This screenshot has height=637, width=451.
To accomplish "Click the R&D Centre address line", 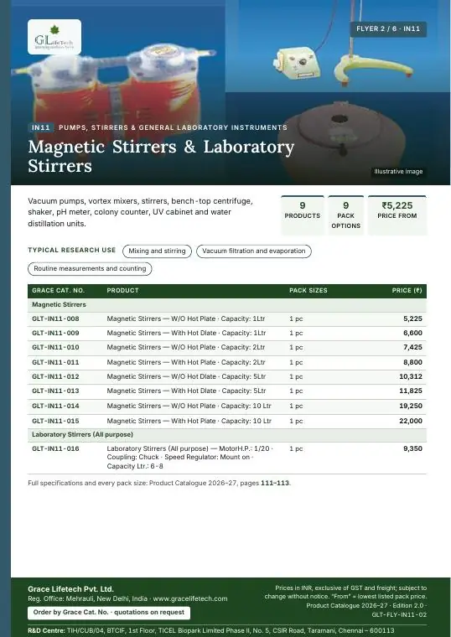I will 211,630.
